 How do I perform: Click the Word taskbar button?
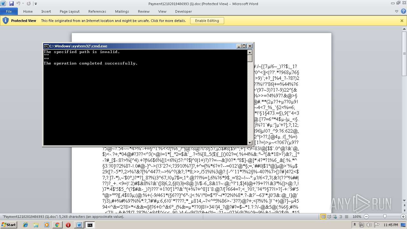tap(79, 225)
